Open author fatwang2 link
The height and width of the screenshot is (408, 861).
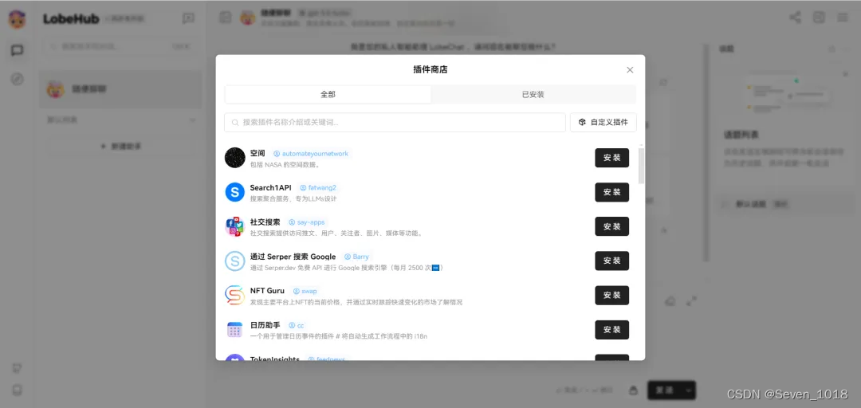[x=318, y=188]
